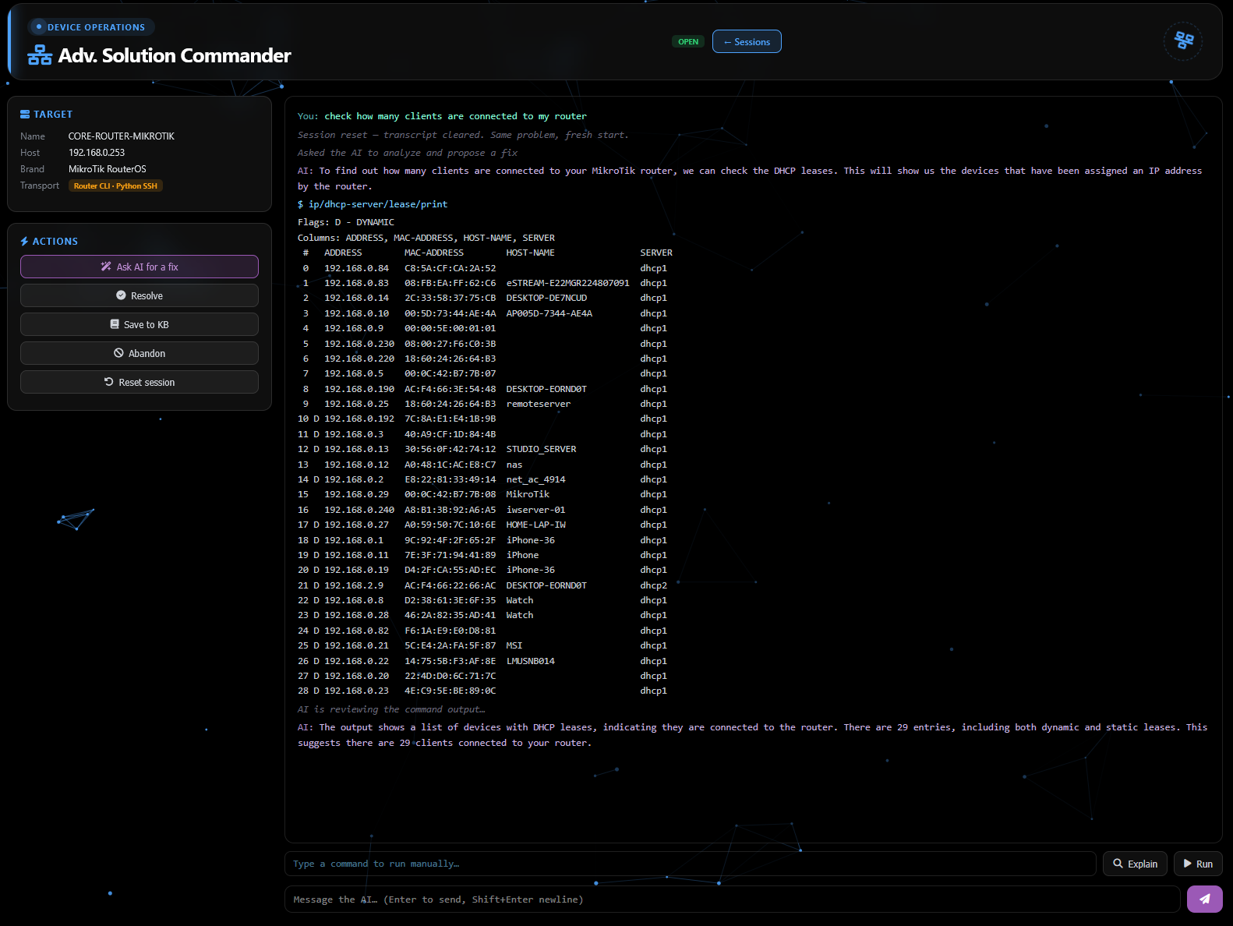Focus the Message the AI input box

tap(733, 899)
